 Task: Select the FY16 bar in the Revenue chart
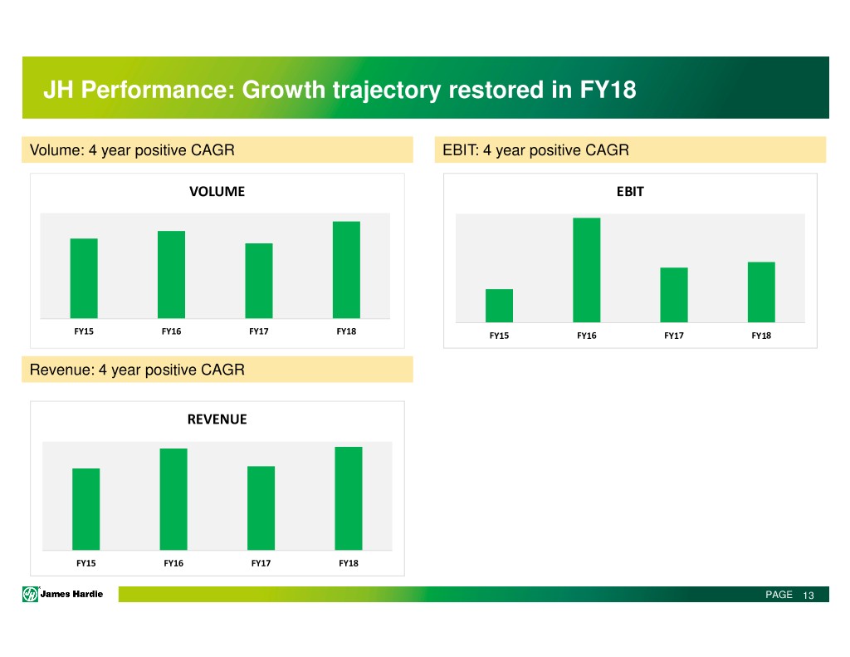point(173,499)
